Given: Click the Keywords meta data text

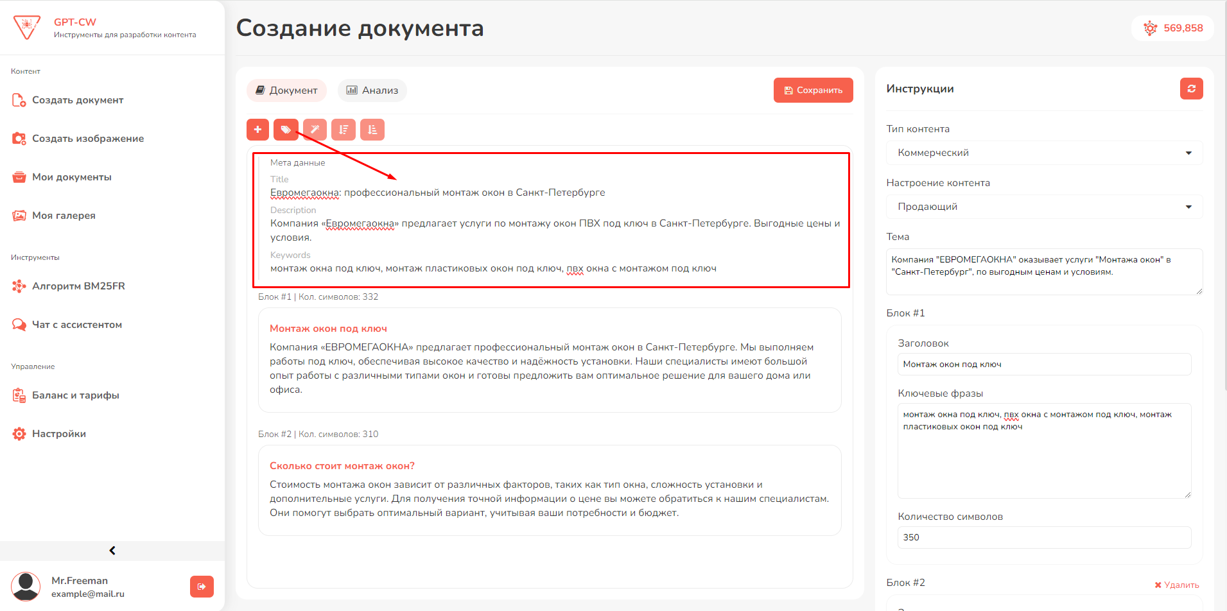Looking at the screenshot, I should click(x=493, y=268).
